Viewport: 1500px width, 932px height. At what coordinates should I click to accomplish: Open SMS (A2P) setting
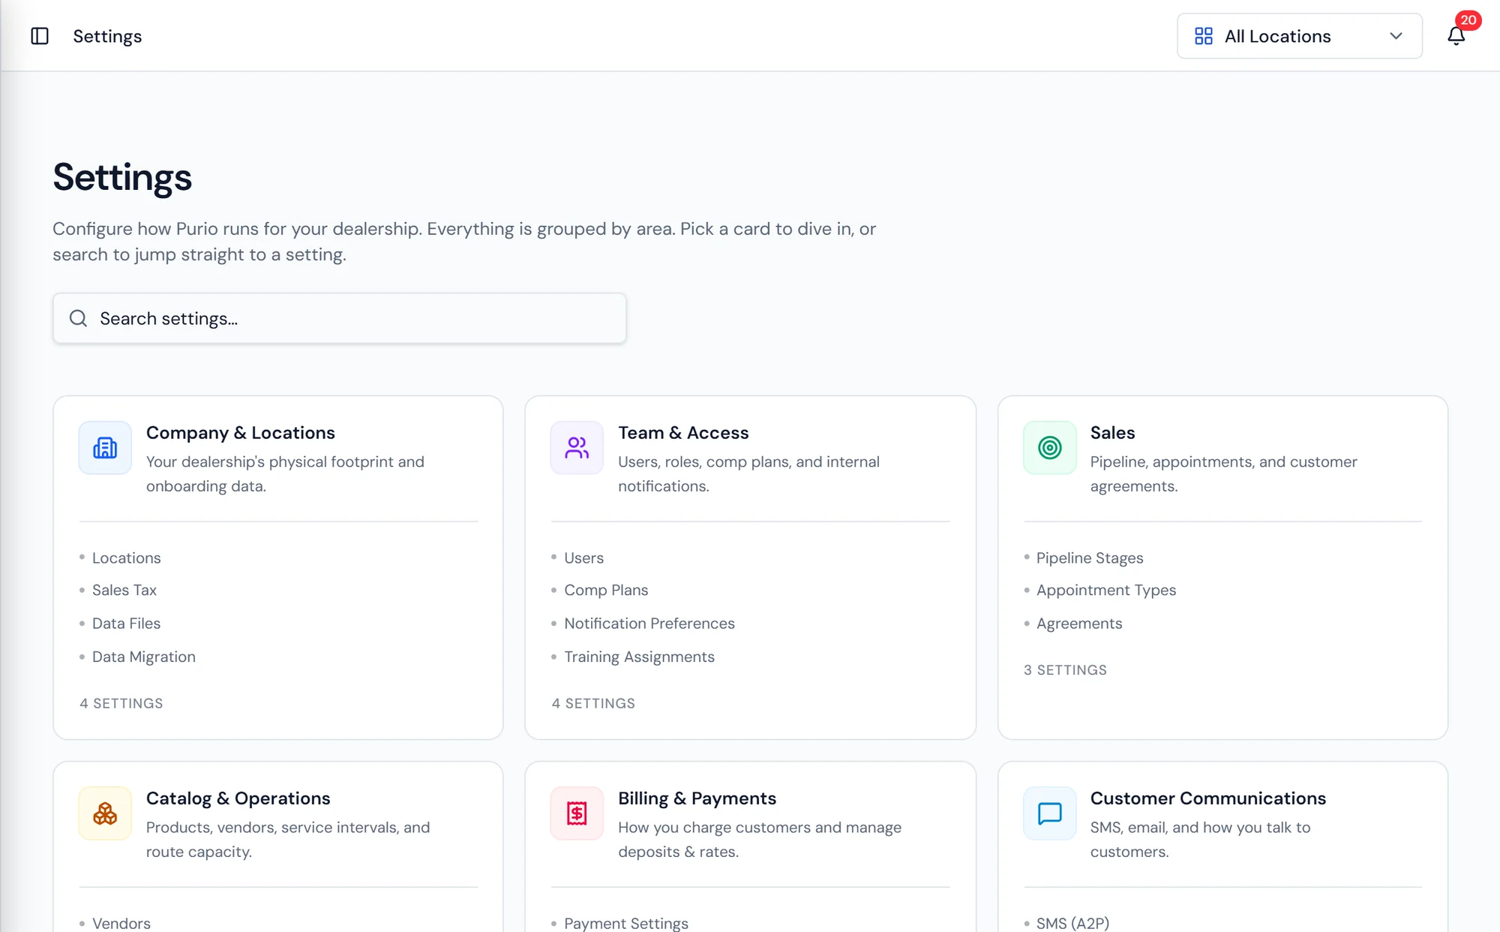click(1072, 923)
